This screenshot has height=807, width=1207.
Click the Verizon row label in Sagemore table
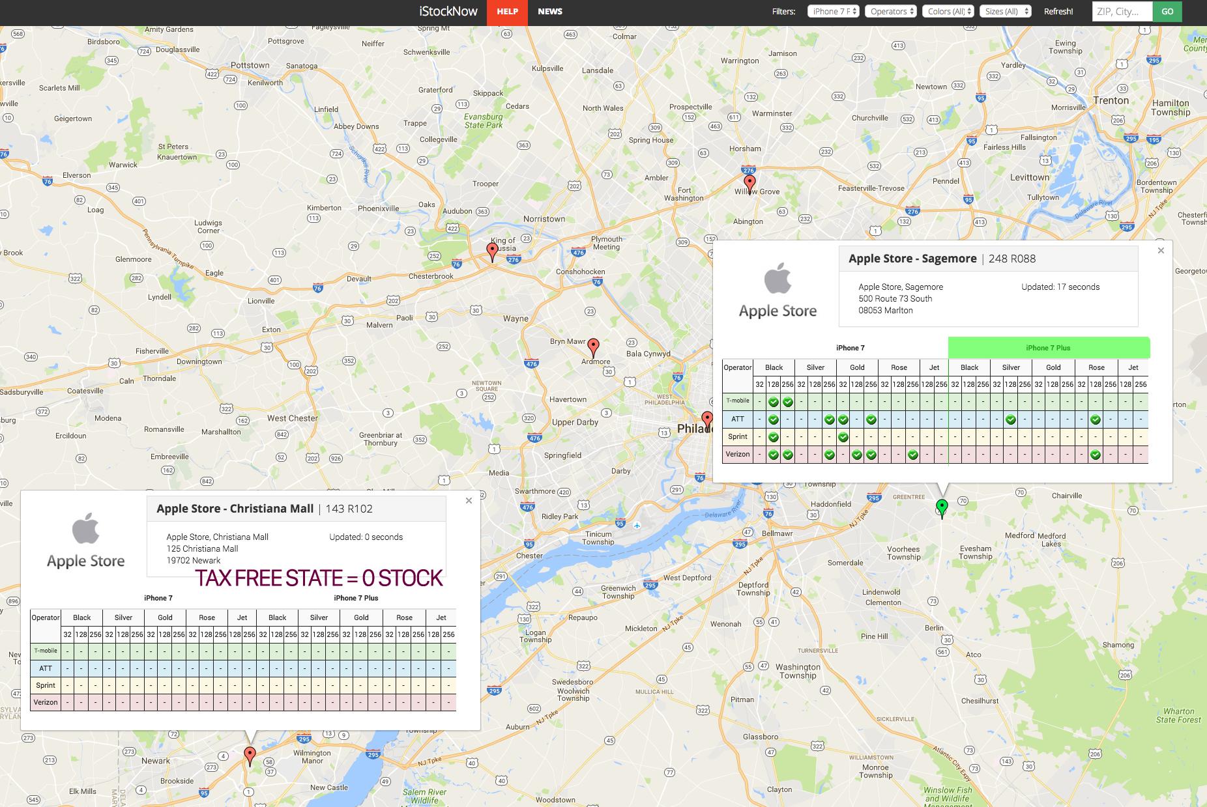click(738, 454)
